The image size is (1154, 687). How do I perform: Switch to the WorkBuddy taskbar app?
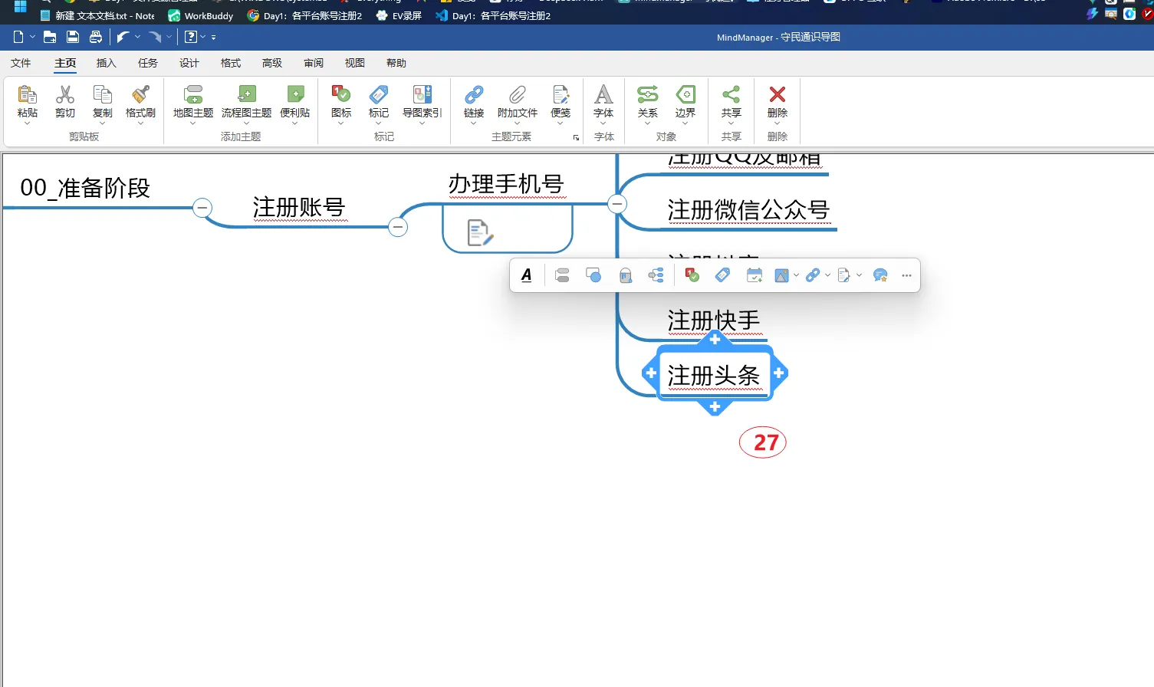(201, 15)
